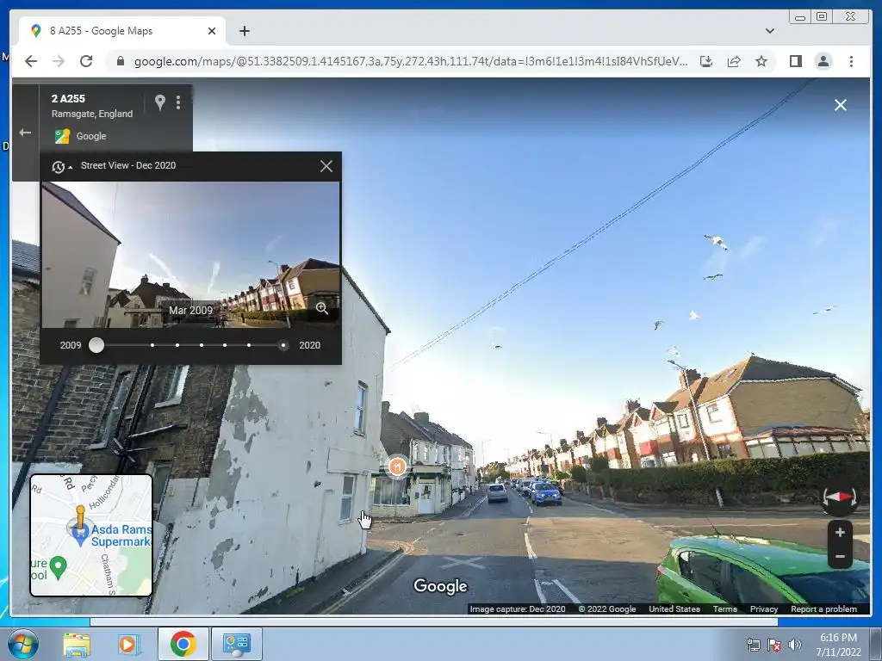Click the padlock site info icon
The image size is (882, 661).
point(120,61)
